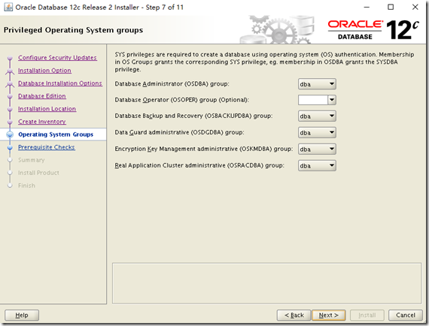This screenshot has height=326, width=429.
Task: Open the OSDGDBA Data Guard group dropdown
Action: [x=317, y=133]
